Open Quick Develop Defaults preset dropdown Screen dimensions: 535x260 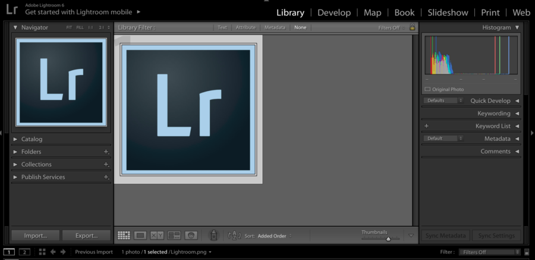443,101
